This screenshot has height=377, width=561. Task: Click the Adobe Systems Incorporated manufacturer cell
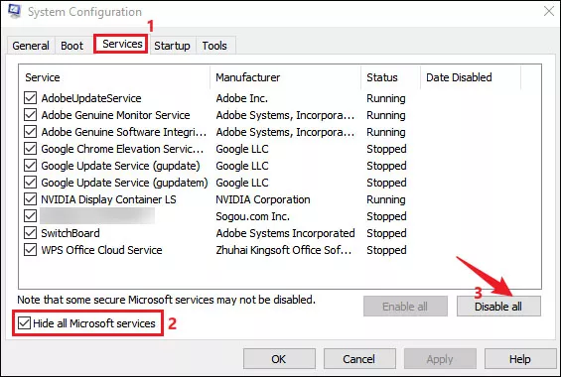click(286, 233)
